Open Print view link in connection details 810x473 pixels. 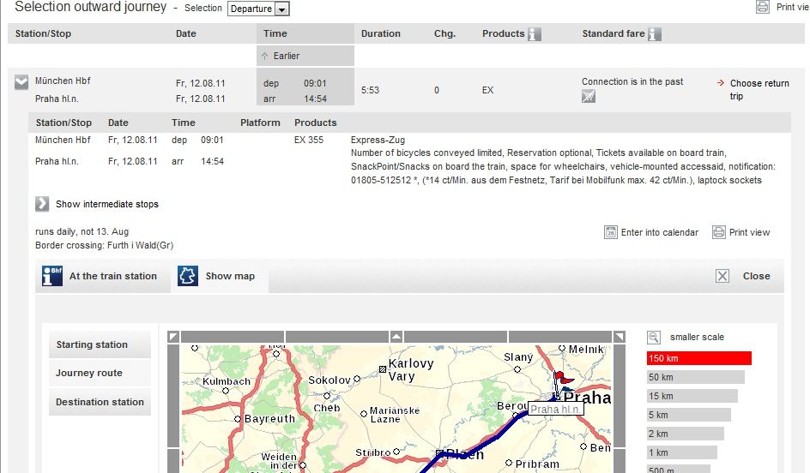(749, 232)
